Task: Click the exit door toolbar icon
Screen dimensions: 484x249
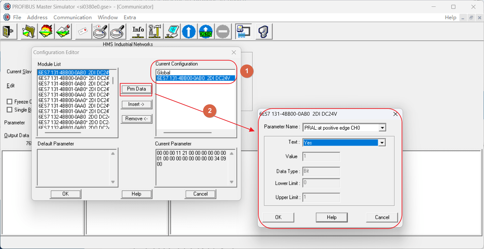Action: coord(8,32)
